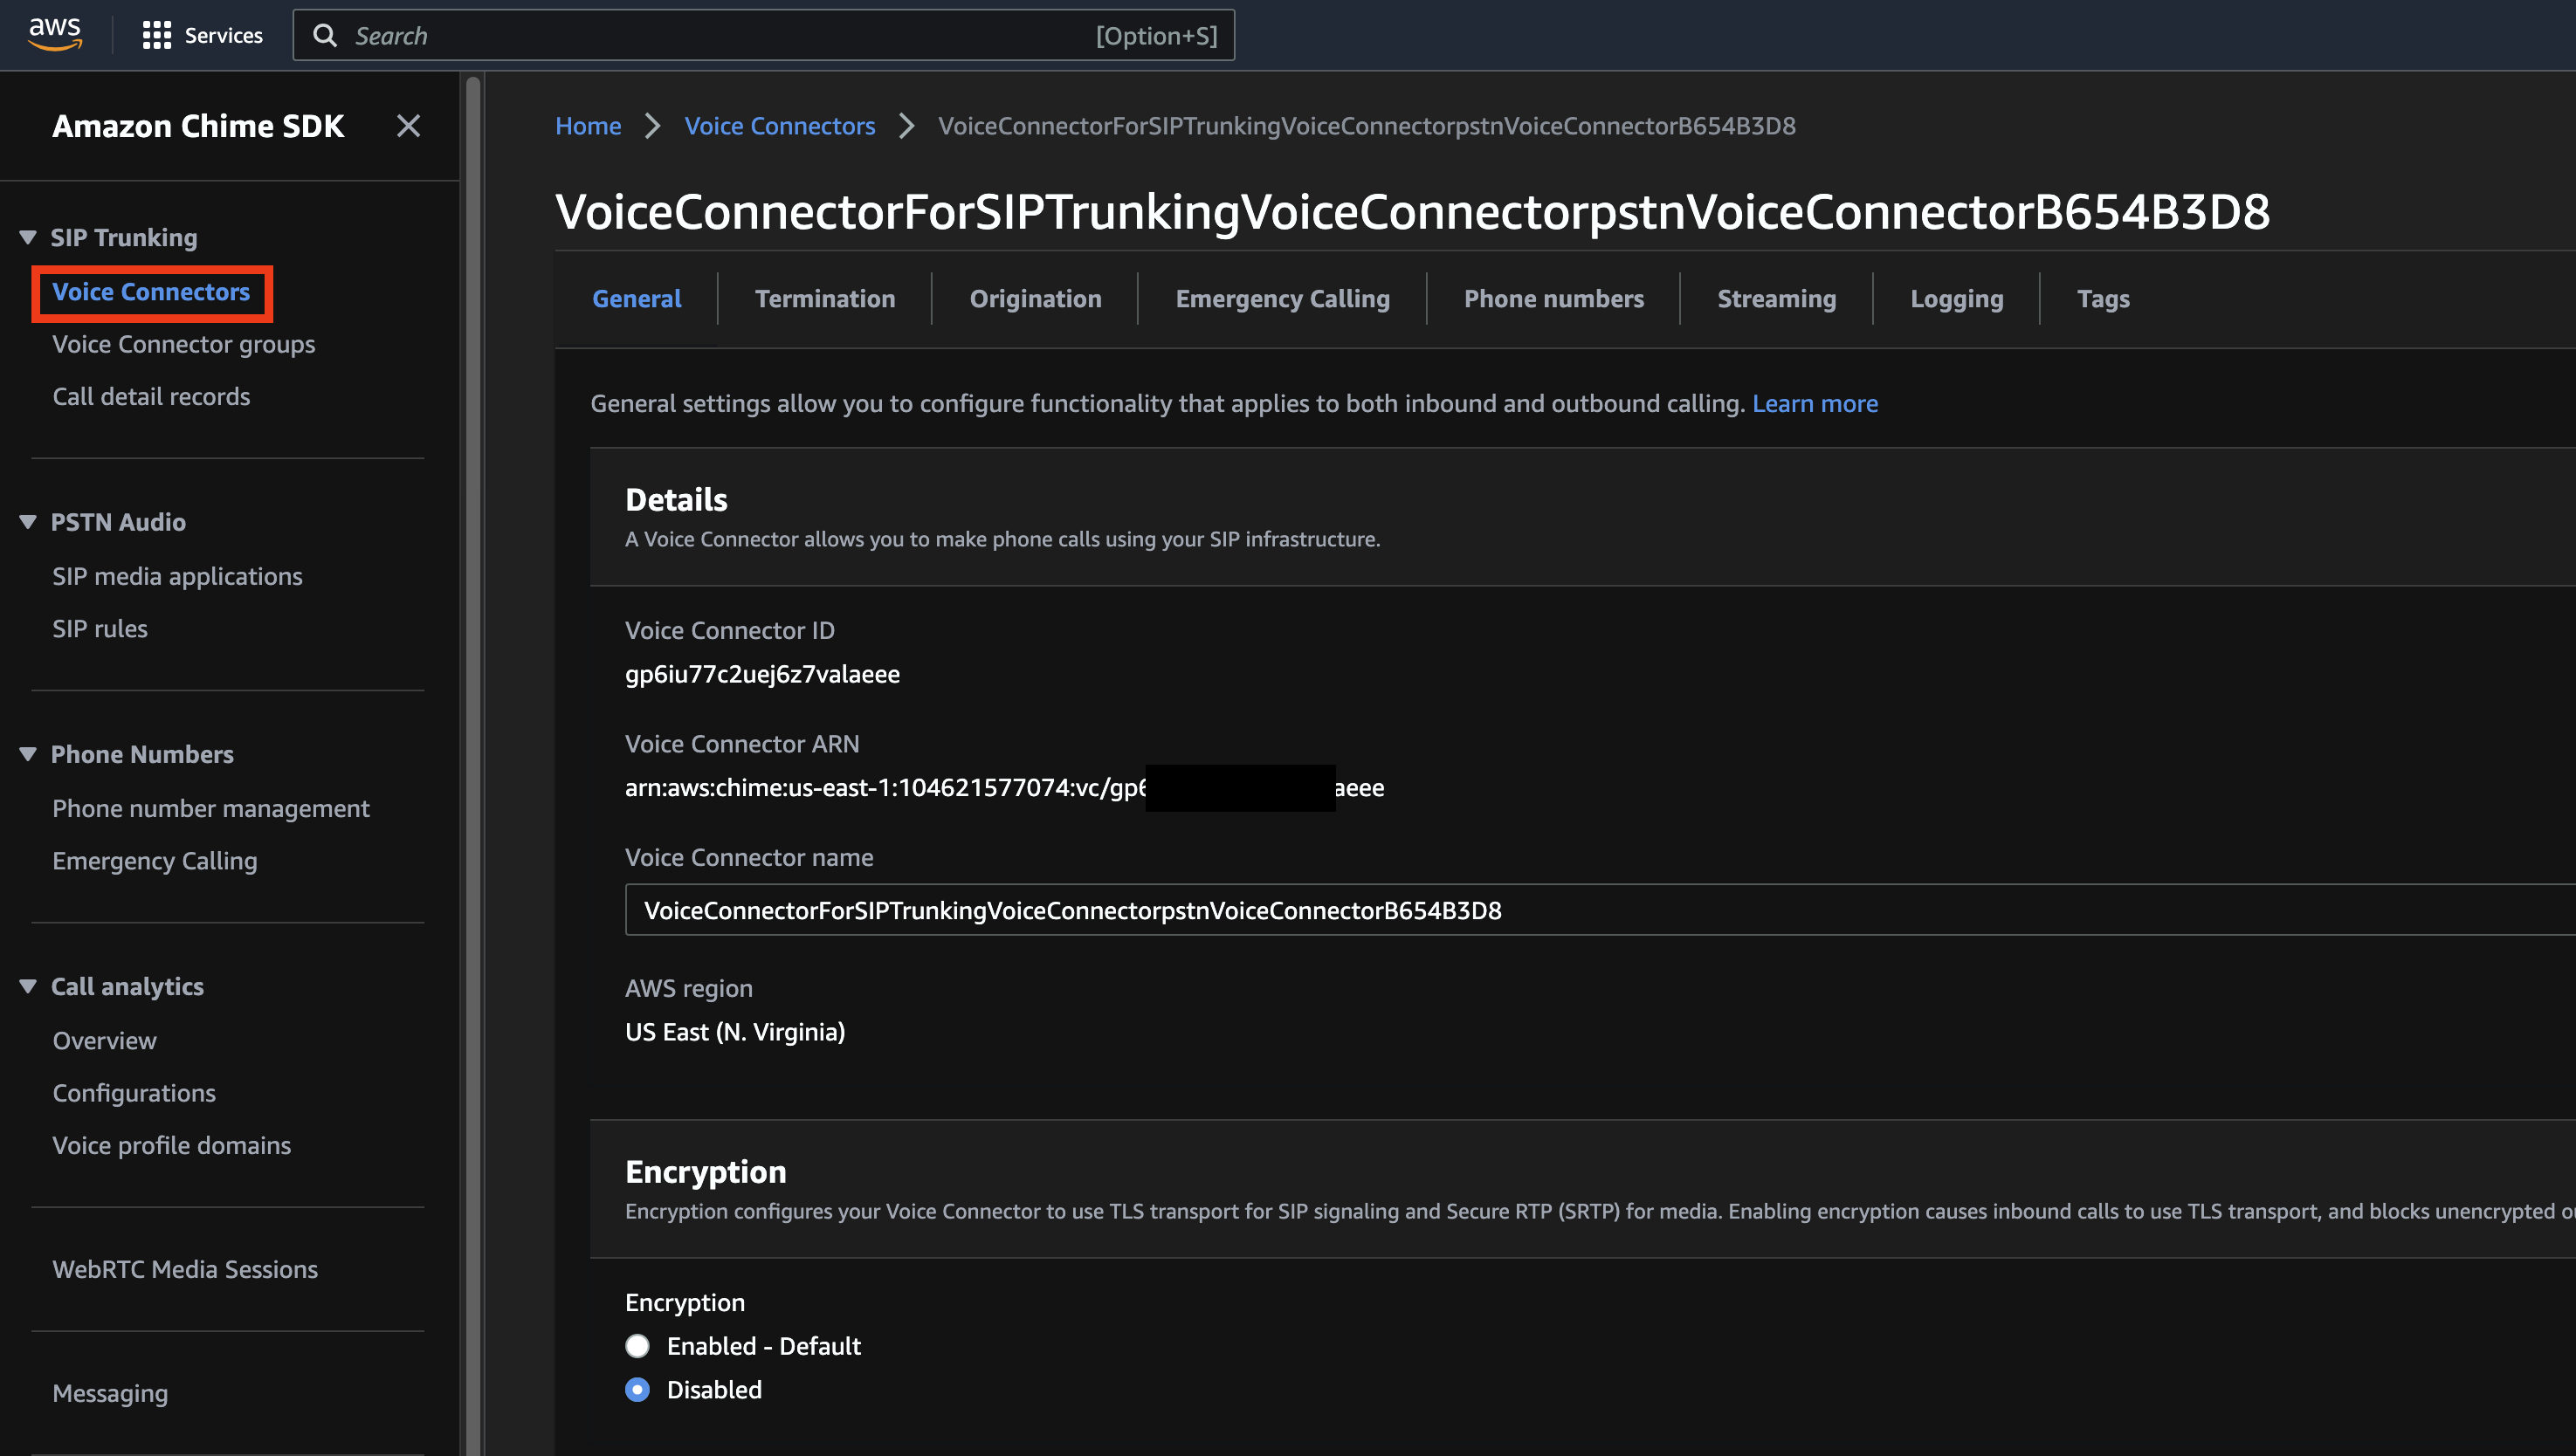
Task: Open the Streaming tab
Action: click(x=1775, y=299)
